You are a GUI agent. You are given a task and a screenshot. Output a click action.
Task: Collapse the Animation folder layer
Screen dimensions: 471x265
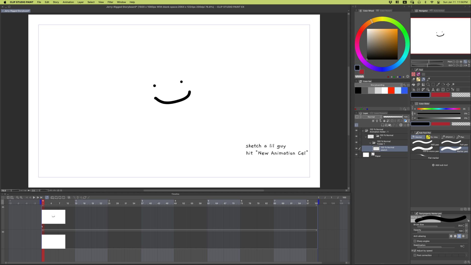click(363, 131)
